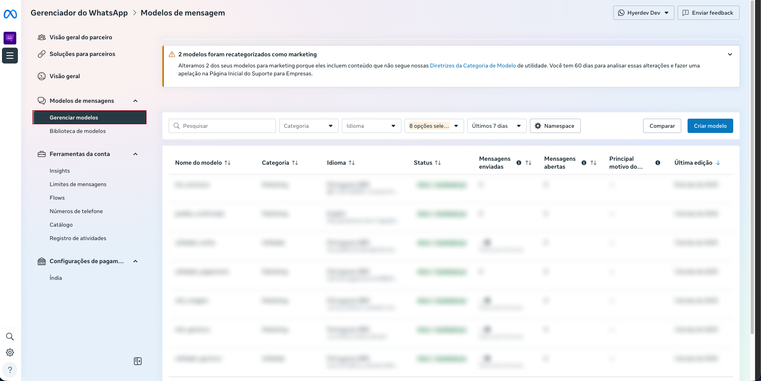Viewport: 761px width, 381px height.
Task: Open Biblioteca de modelos in sidebar
Action: click(77, 131)
